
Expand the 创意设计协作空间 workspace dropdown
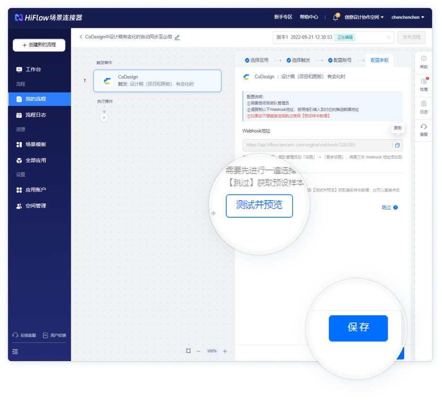[x=364, y=17]
